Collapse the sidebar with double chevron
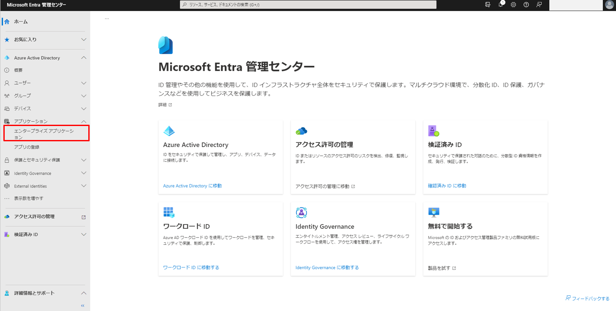The height and width of the screenshot is (311, 616). [83, 305]
